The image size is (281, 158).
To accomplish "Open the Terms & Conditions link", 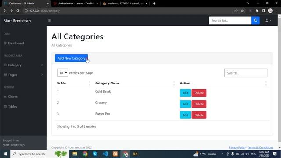I will click(260, 147).
